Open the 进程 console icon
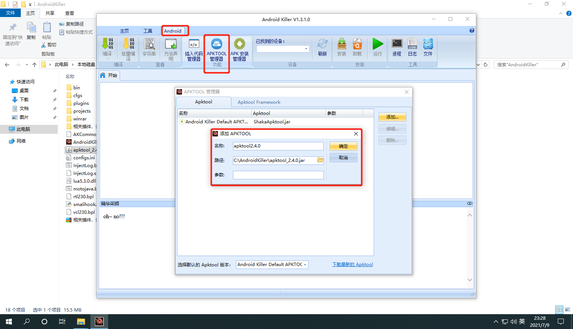This screenshot has width=573, height=329. point(397,44)
